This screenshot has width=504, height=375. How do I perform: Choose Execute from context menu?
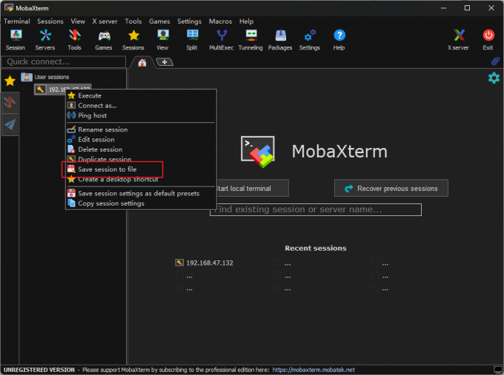[x=141, y=95]
